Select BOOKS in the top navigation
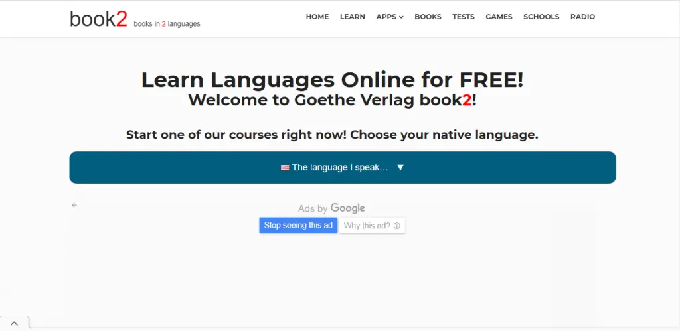This screenshot has height=331, width=680. point(428,17)
